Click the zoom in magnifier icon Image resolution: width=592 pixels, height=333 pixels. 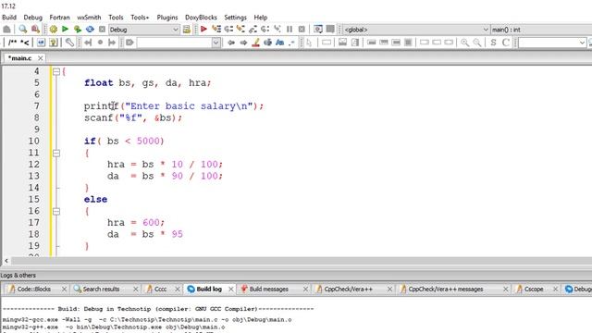tap(464, 43)
